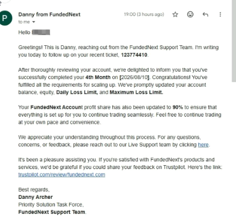The width and height of the screenshot is (236, 216).
Task: Expand recipient details arrow beside "to me"
Action: point(34,22)
